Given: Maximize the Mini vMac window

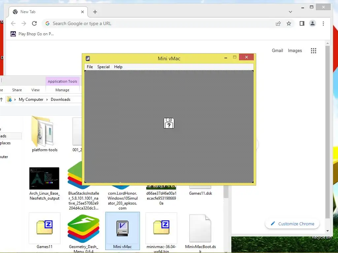Looking at the screenshot, I should 235,57.
